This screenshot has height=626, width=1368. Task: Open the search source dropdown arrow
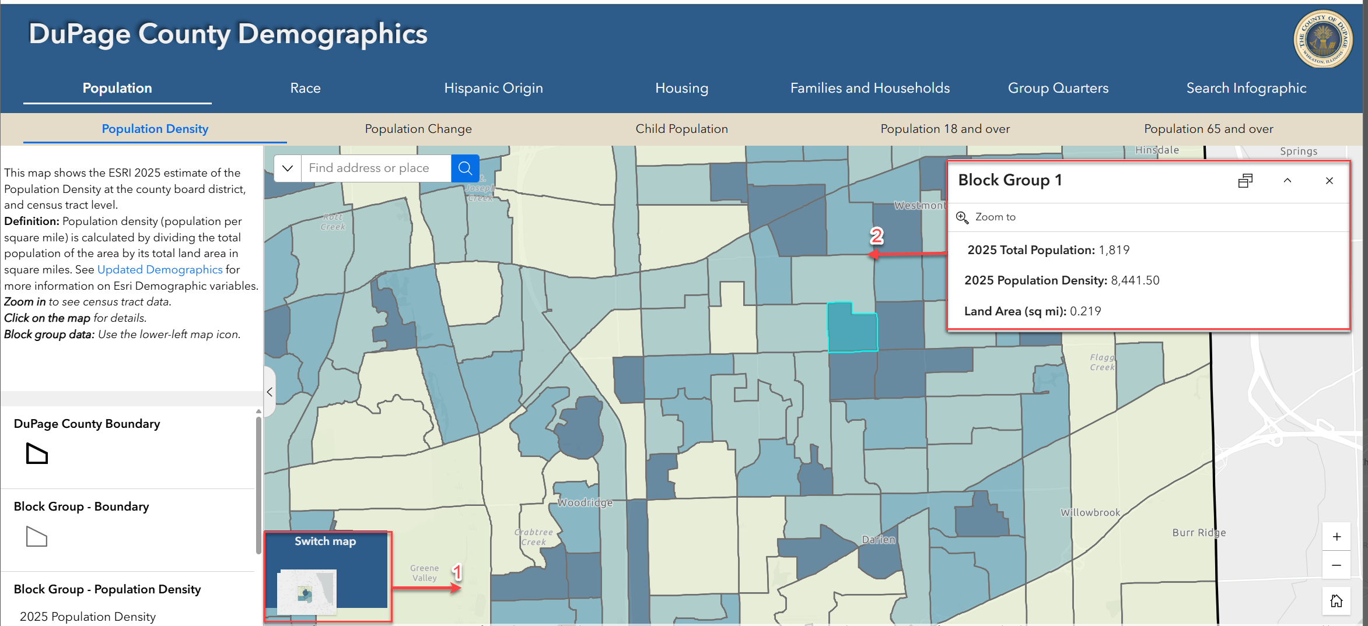coord(288,168)
